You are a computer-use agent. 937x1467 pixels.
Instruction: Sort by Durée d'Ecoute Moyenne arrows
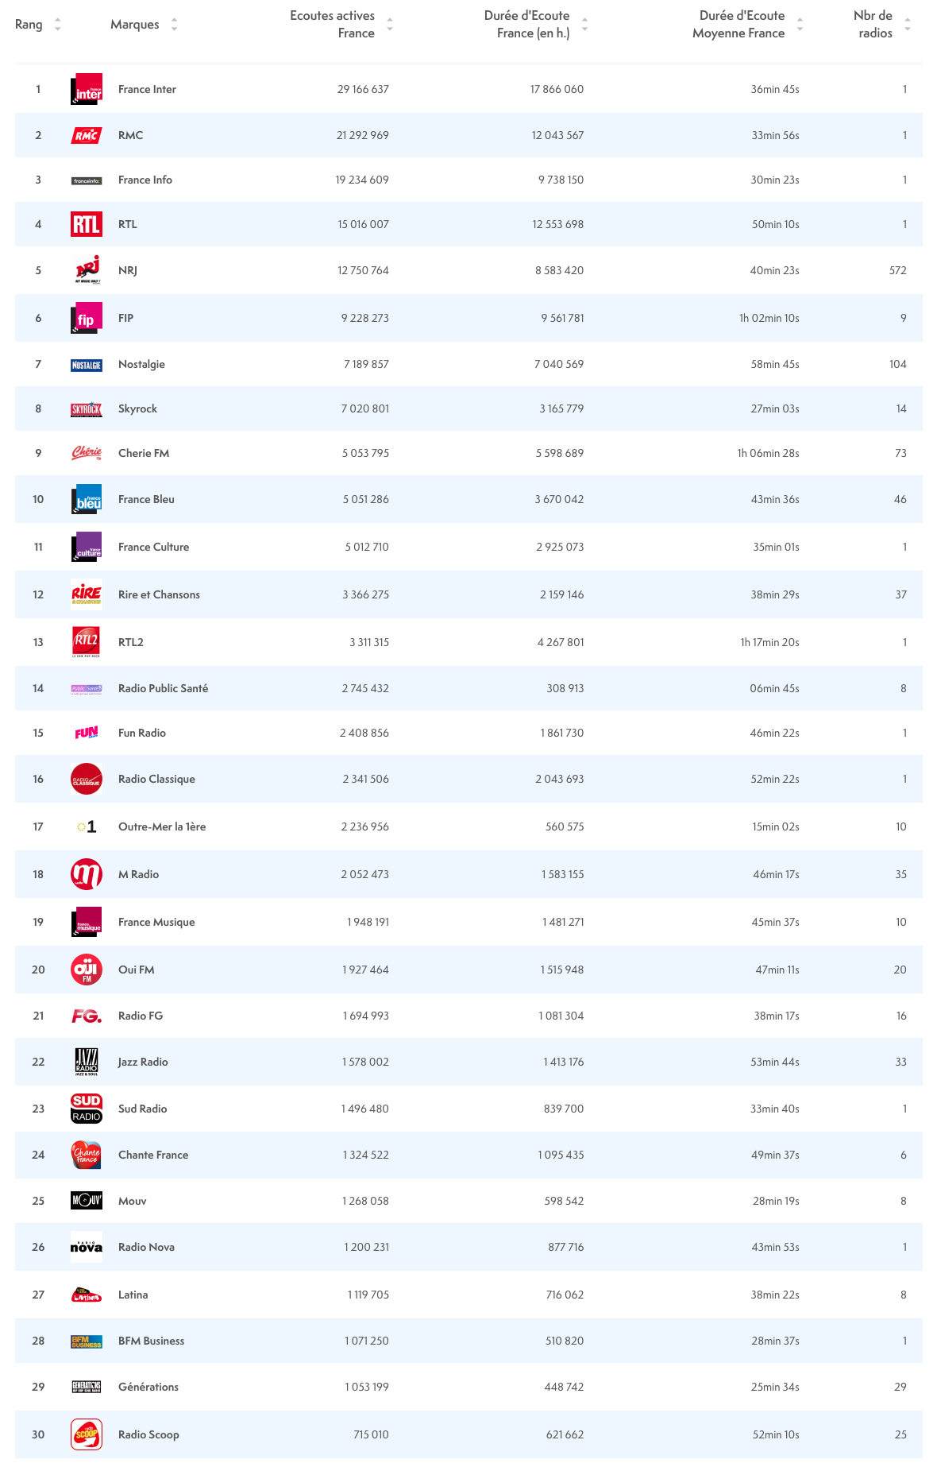(800, 25)
